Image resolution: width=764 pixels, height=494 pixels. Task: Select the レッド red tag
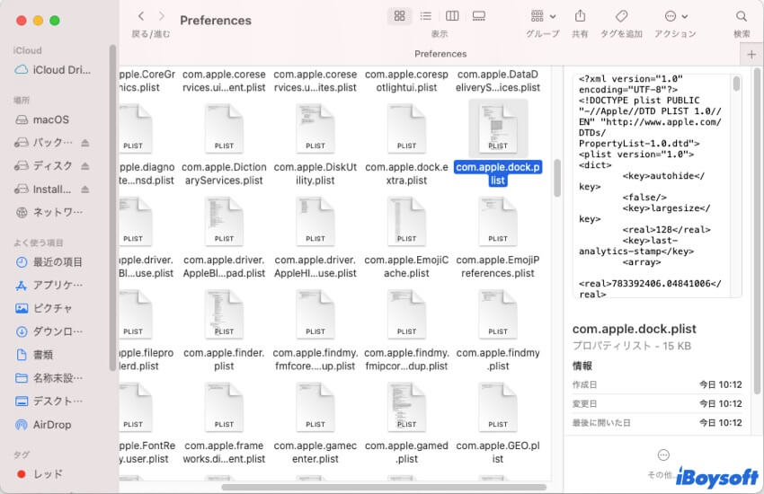click(x=40, y=474)
